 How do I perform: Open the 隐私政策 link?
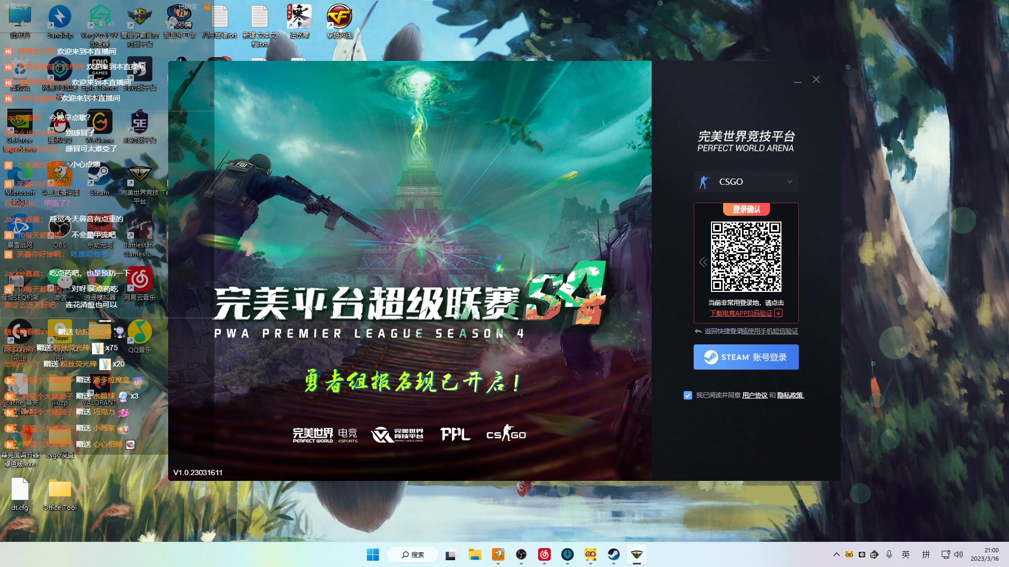pyautogui.click(x=790, y=395)
